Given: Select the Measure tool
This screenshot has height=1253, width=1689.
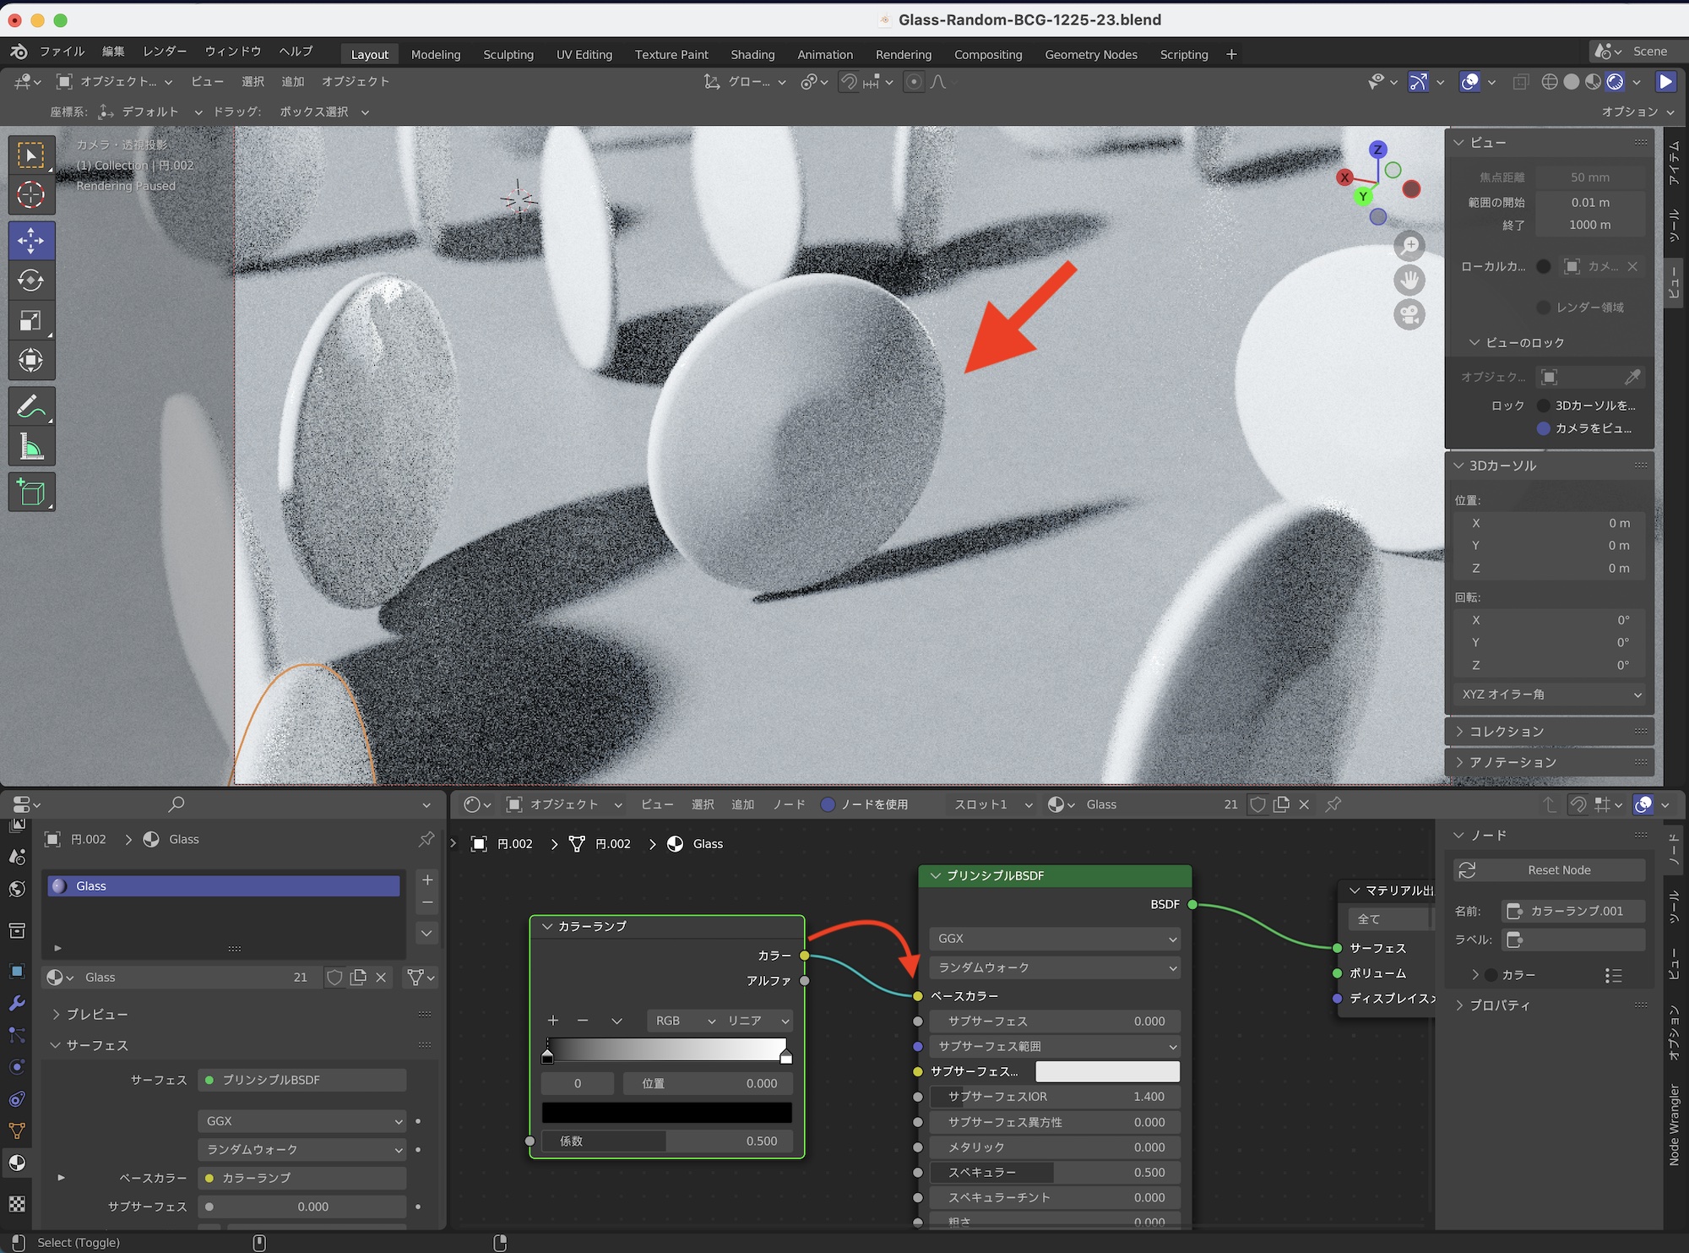Looking at the screenshot, I should 31,448.
